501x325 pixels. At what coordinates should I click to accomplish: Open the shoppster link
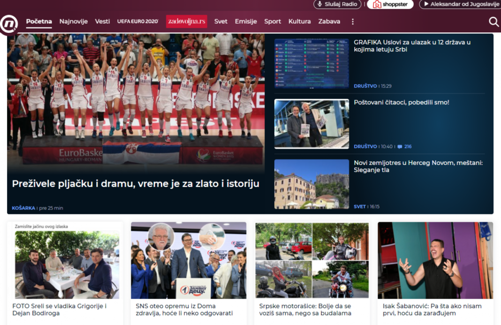[x=390, y=4]
